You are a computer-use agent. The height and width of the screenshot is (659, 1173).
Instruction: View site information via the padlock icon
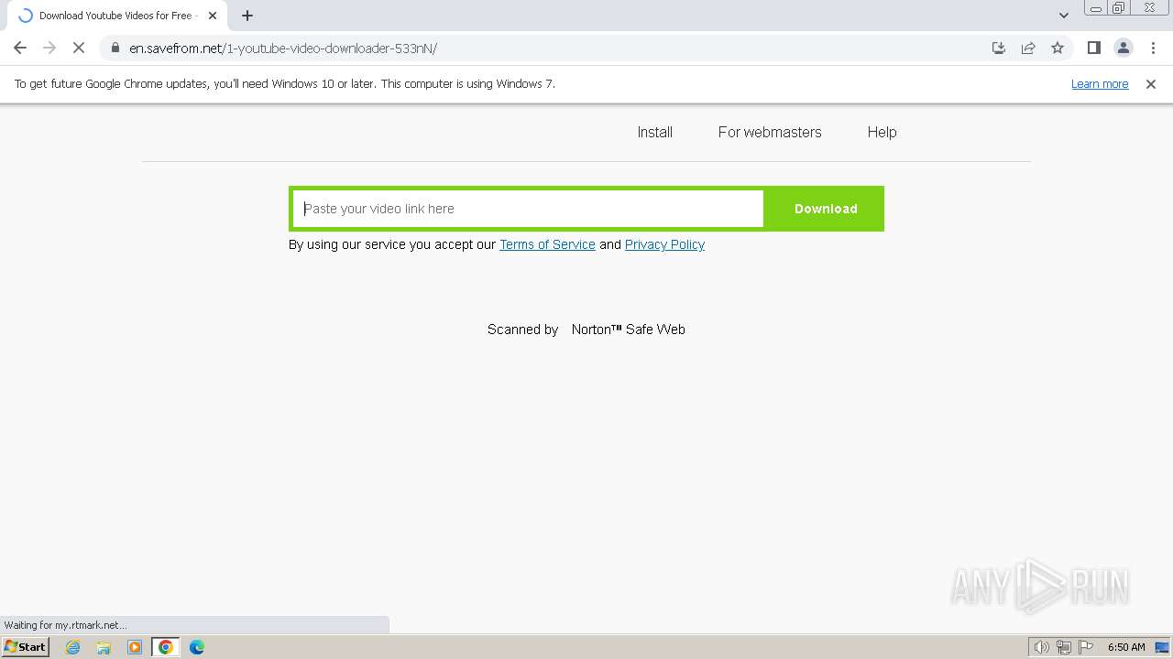(115, 48)
